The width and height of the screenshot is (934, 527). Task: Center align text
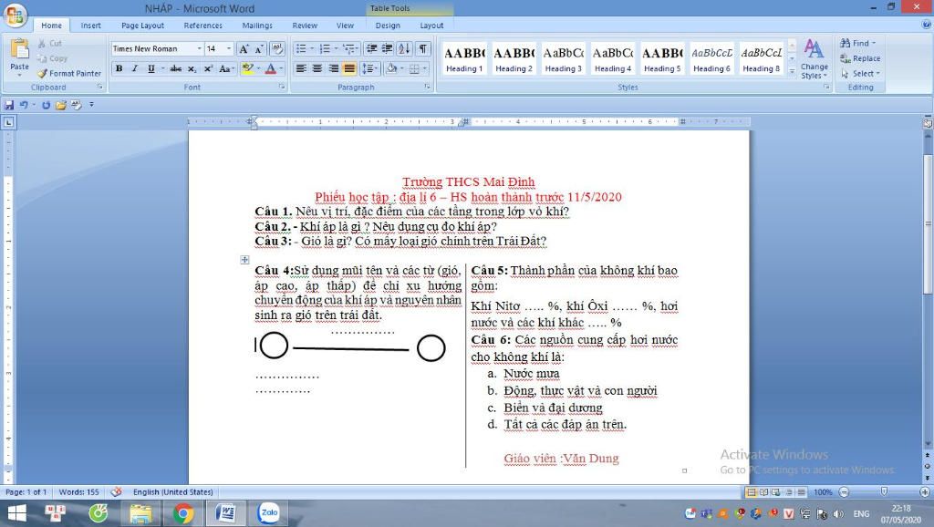tap(317, 69)
